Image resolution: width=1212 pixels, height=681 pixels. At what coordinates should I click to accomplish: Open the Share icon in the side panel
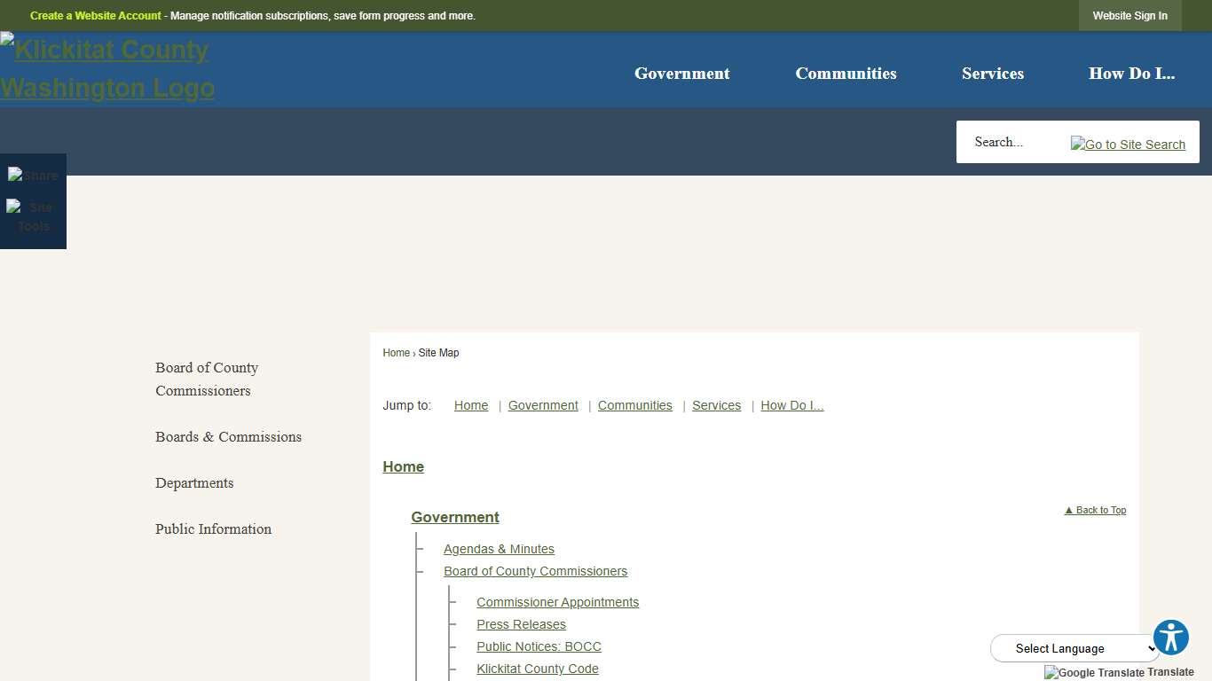point(33,176)
